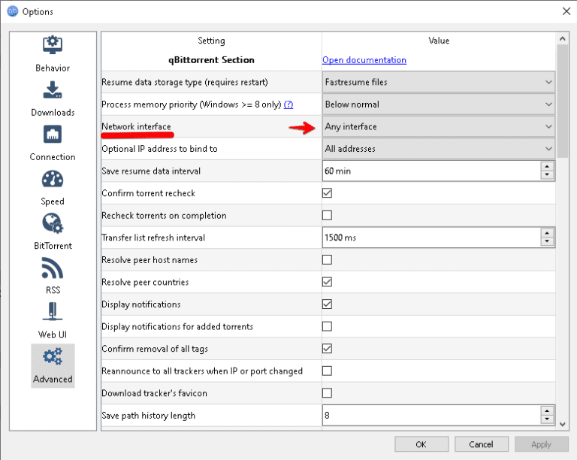Select the Transfer list refresh interval label
Viewport: 577px width, 460px height.
tap(153, 238)
